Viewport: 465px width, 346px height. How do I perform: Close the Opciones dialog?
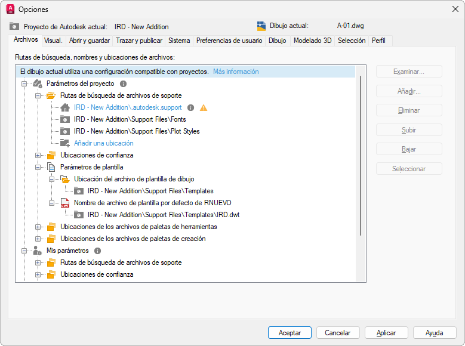point(455,9)
